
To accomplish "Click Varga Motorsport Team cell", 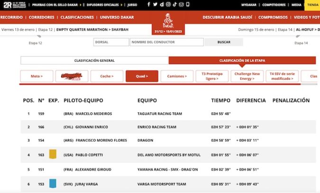I will (x=162, y=184).
